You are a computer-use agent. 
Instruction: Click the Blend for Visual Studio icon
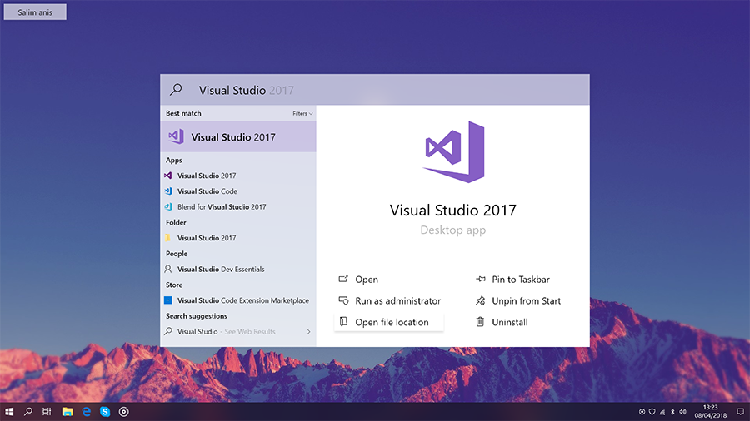pos(167,206)
